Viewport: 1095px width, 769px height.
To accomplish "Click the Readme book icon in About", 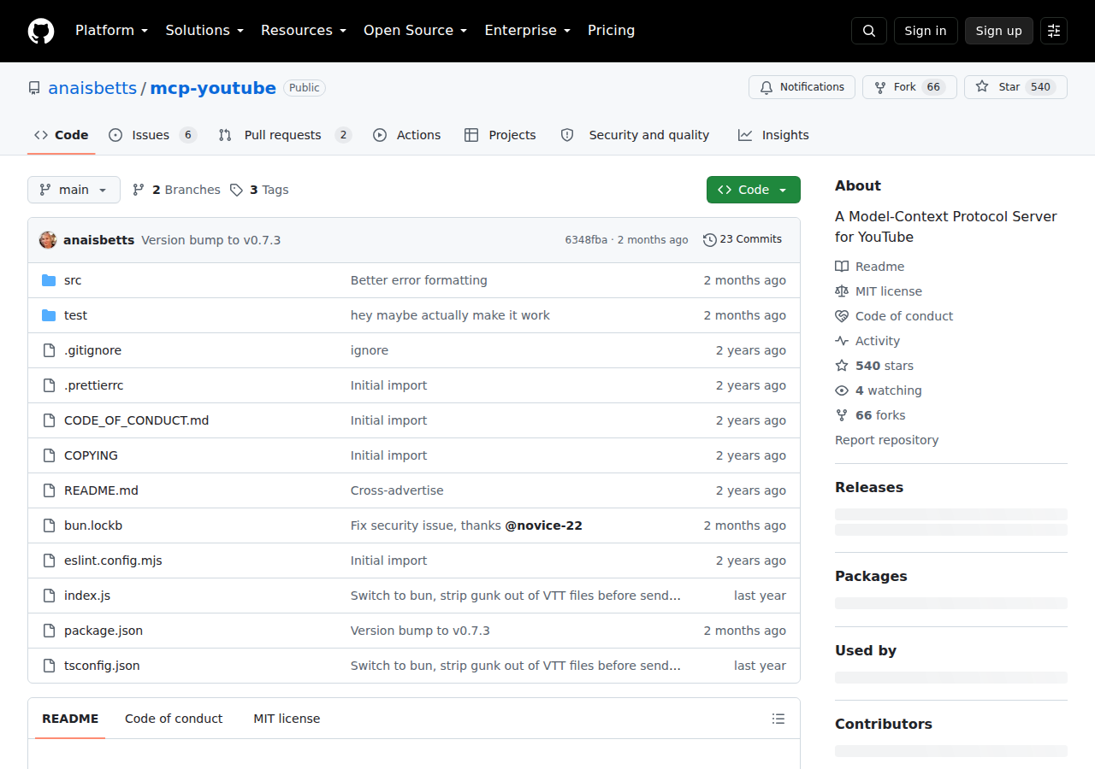I will pyautogui.click(x=842, y=267).
